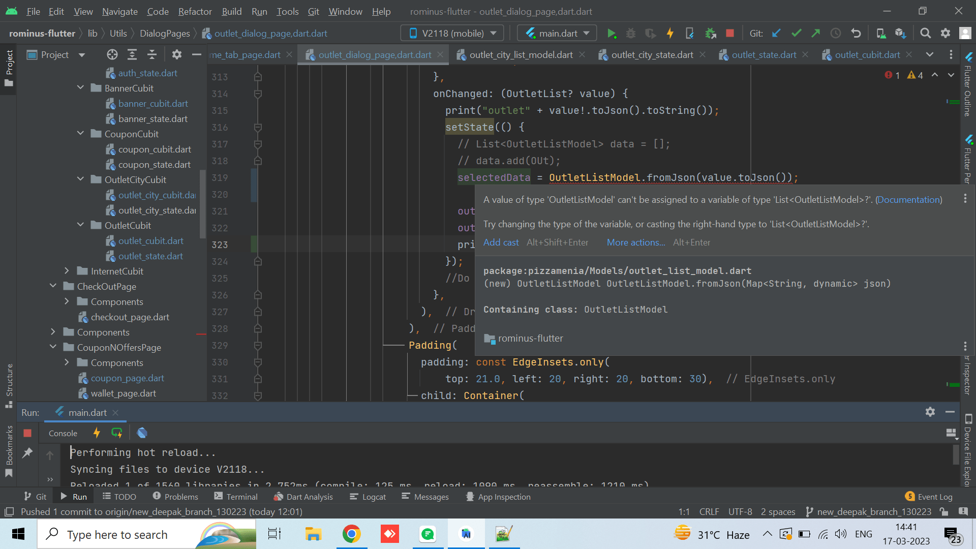Toggle the Bookmarks tool window button
Screen dimensions: 976x549
pyautogui.click(x=9, y=451)
